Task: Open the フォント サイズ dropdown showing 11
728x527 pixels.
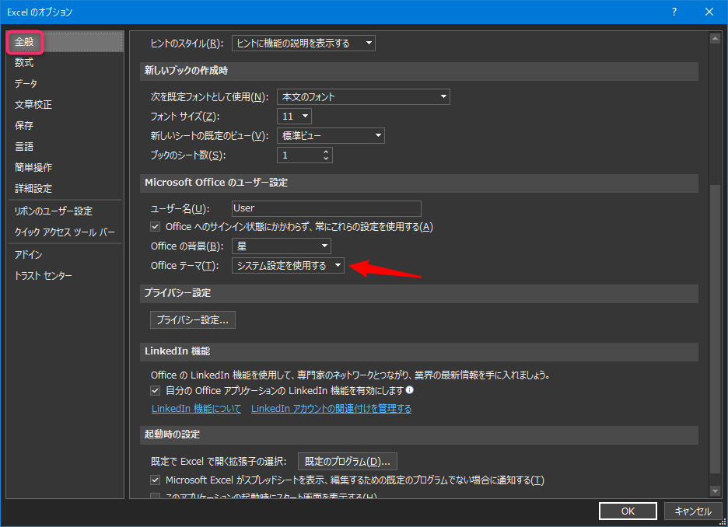Action: tap(294, 116)
